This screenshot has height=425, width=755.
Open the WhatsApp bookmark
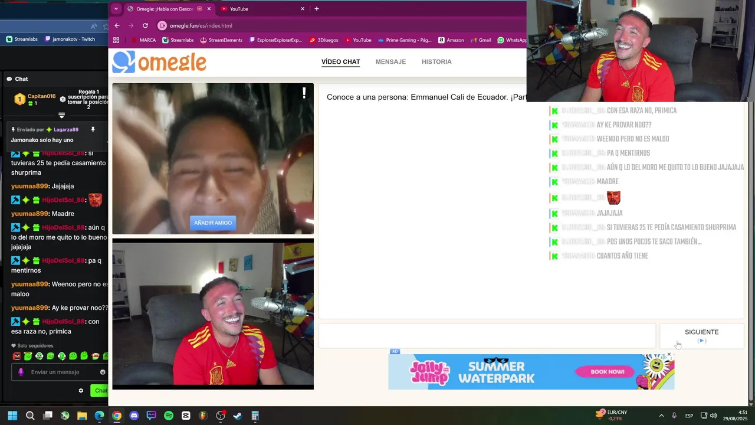(512, 40)
